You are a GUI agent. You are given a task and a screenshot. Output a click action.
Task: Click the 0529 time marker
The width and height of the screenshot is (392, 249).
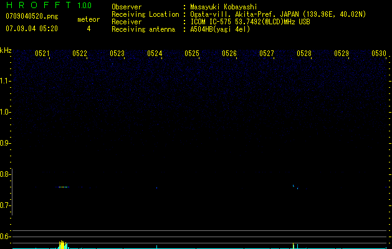tap(342, 54)
